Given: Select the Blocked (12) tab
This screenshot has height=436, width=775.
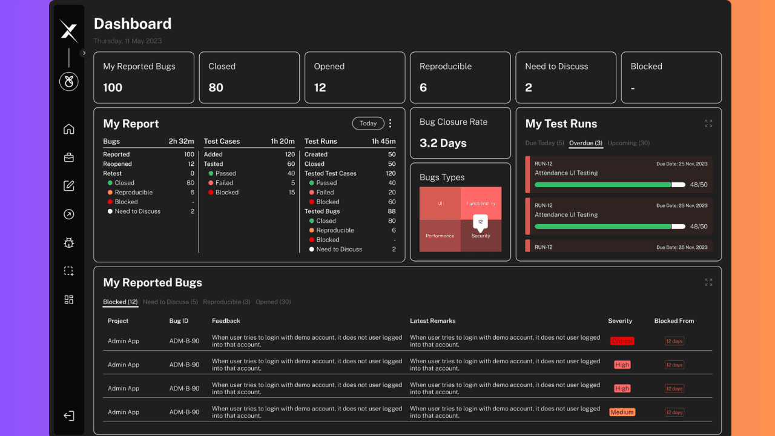Looking at the screenshot, I should [120, 302].
